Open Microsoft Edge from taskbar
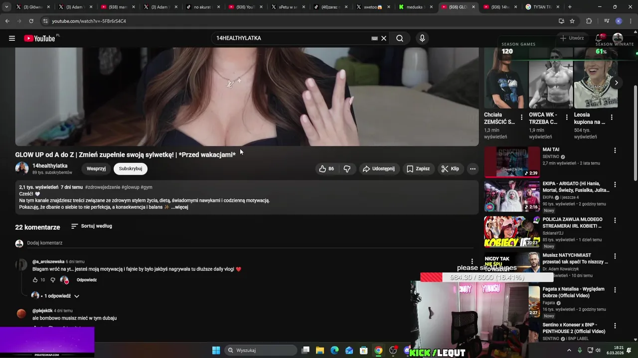This screenshot has width=638, height=358. [334, 351]
